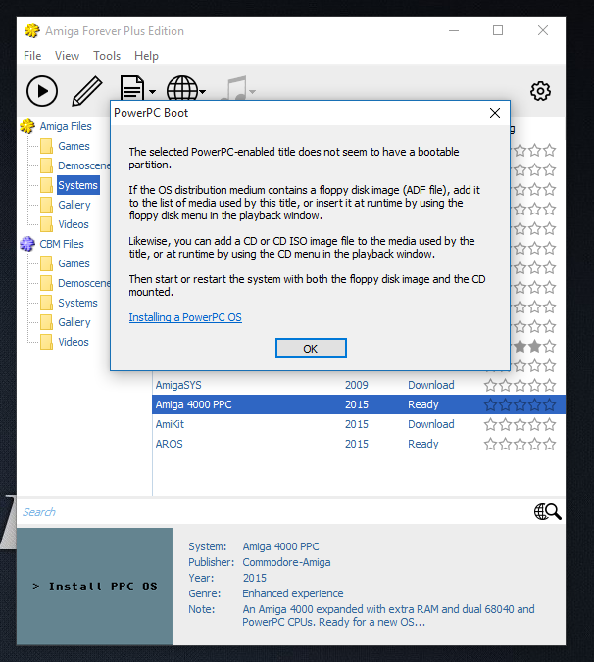Select the CBM Files root node
Image resolution: width=594 pixels, height=662 pixels.
click(62, 244)
